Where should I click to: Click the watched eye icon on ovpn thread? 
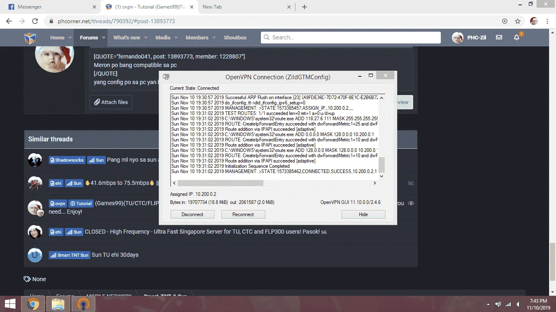point(411,203)
